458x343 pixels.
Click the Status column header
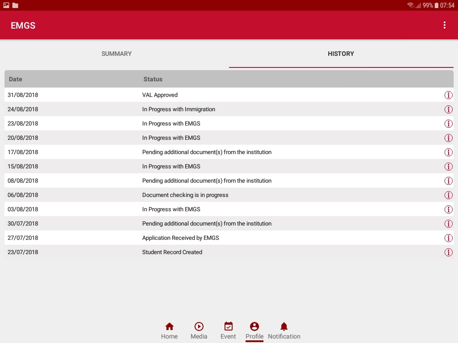[x=153, y=79]
